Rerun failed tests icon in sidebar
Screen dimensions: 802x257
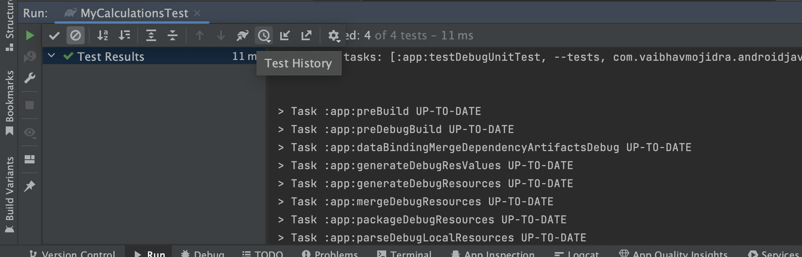pyautogui.click(x=30, y=56)
